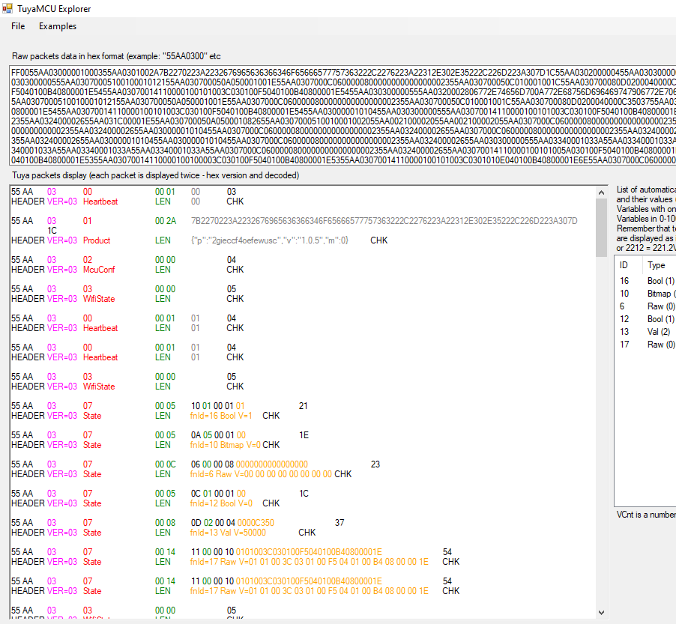
Task: Click the Val (2) type cell
Action: click(x=659, y=332)
